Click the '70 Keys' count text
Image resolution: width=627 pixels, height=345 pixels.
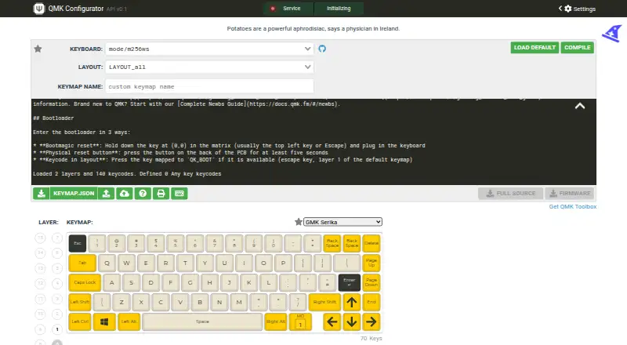pos(371,339)
